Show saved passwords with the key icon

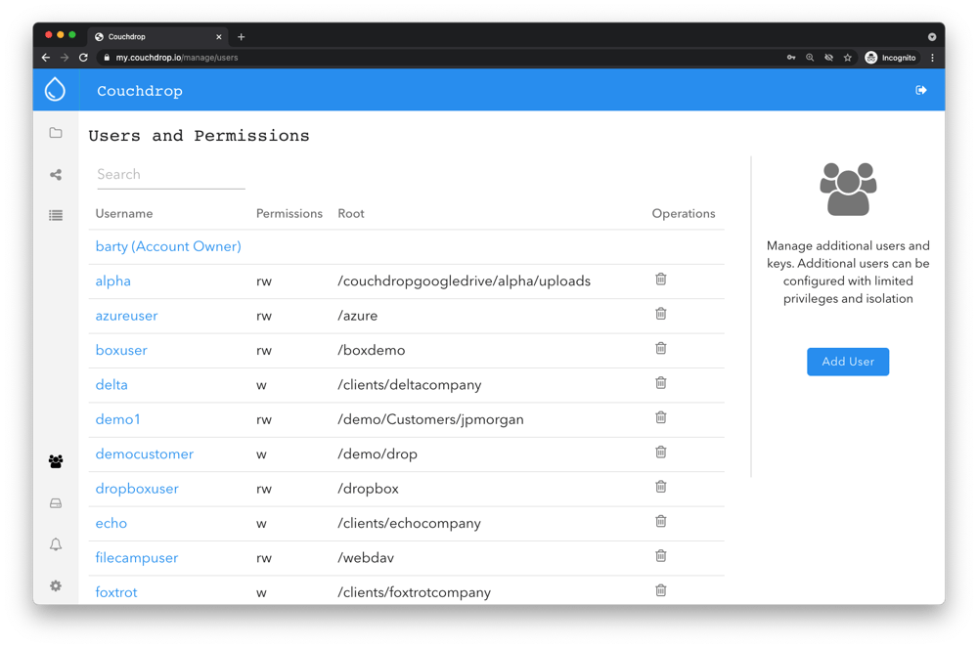[x=791, y=58]
